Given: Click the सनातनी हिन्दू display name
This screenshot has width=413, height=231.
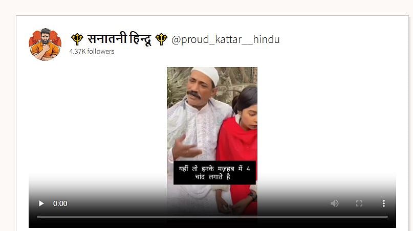Looking at the screenshot, I should tap(119, 39).
